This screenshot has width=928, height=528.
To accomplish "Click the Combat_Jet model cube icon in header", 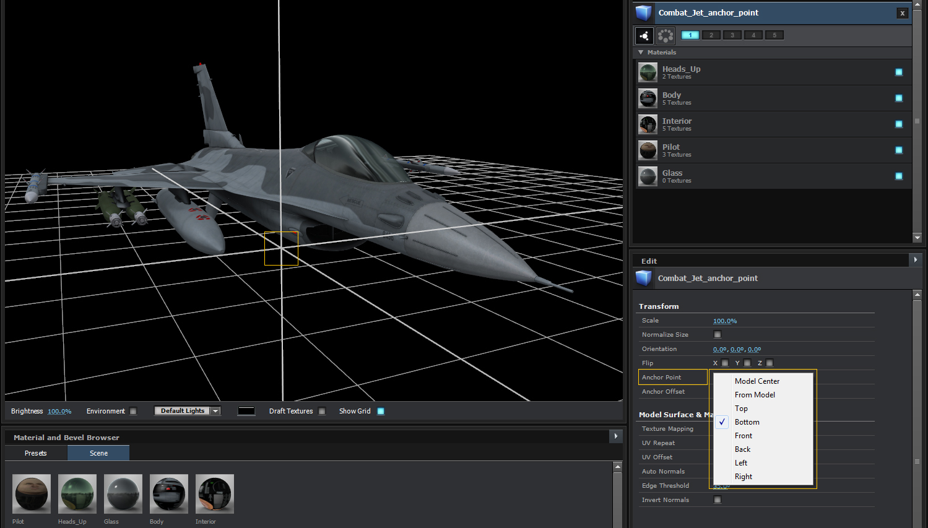I will [644, 13].
